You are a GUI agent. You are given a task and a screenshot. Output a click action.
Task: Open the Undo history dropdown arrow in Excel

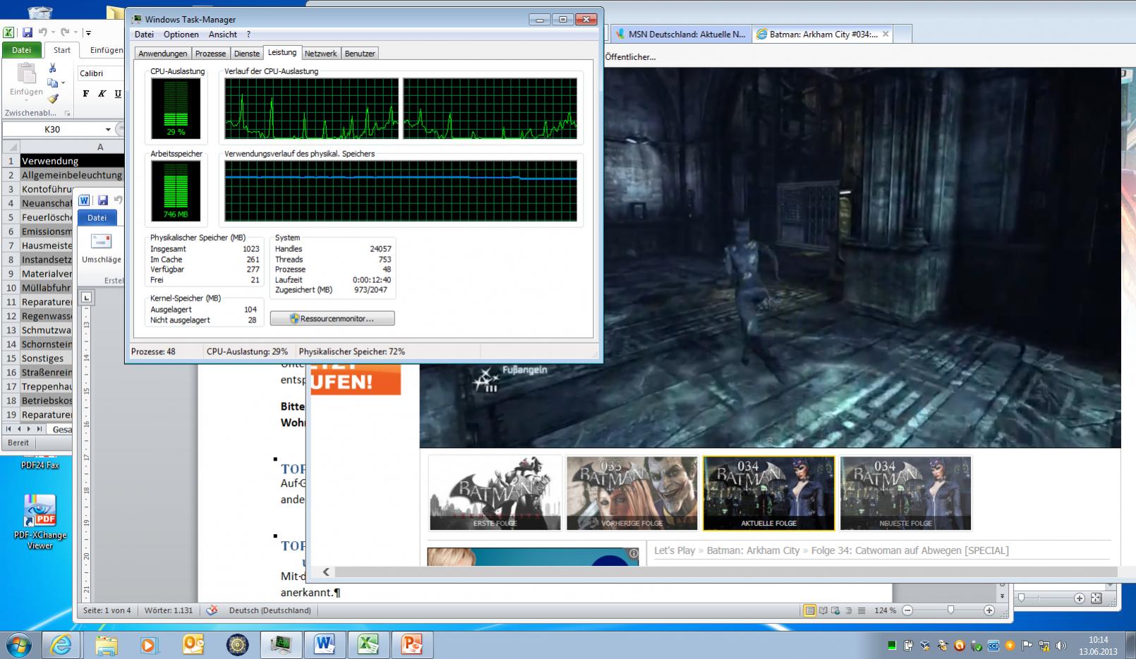tap(53, 32)
